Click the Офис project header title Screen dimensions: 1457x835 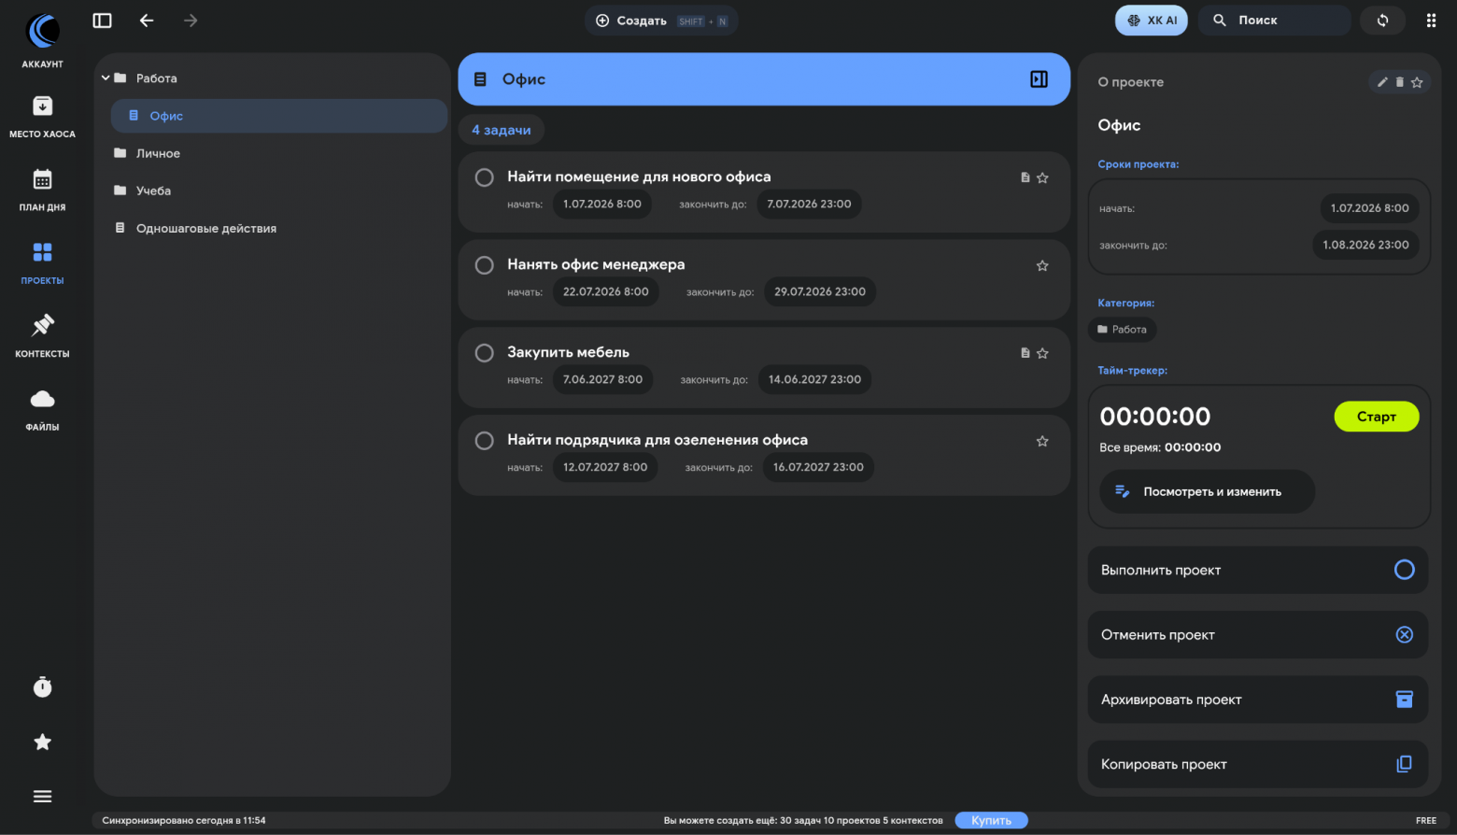pos(524,79)
